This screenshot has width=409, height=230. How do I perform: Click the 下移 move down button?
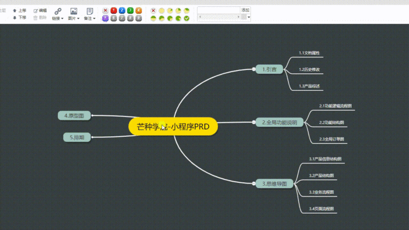pos(19,18)
